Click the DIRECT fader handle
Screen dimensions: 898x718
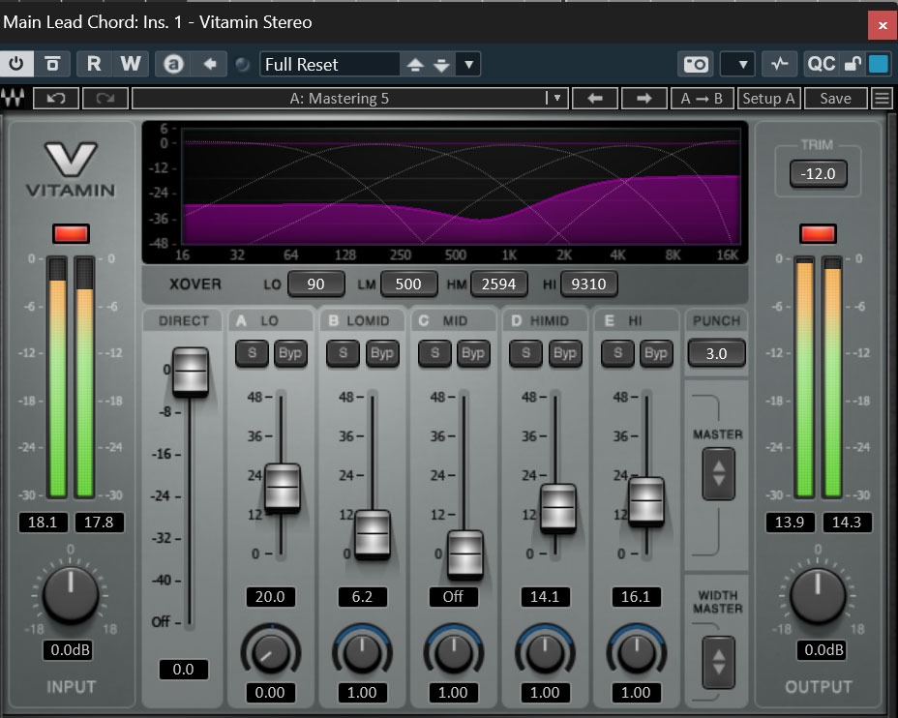(x=190, y=372)
